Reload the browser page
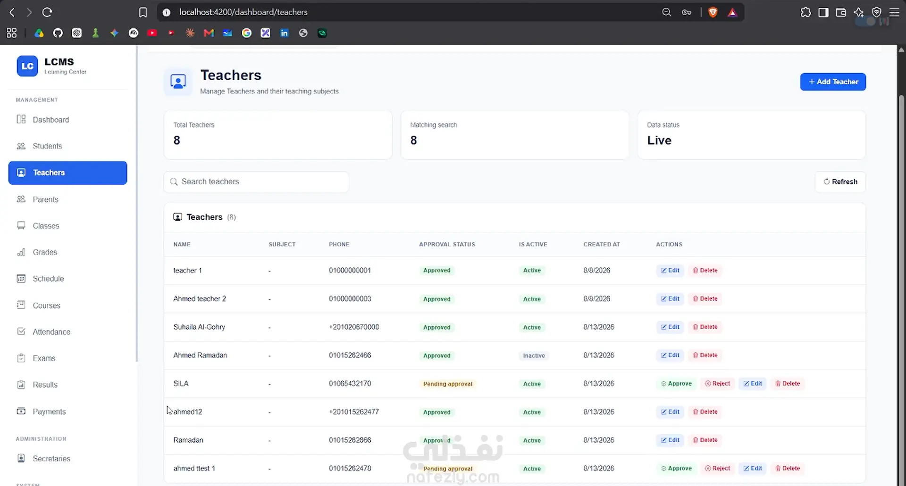The image size is (906, 486). point(47,12)
